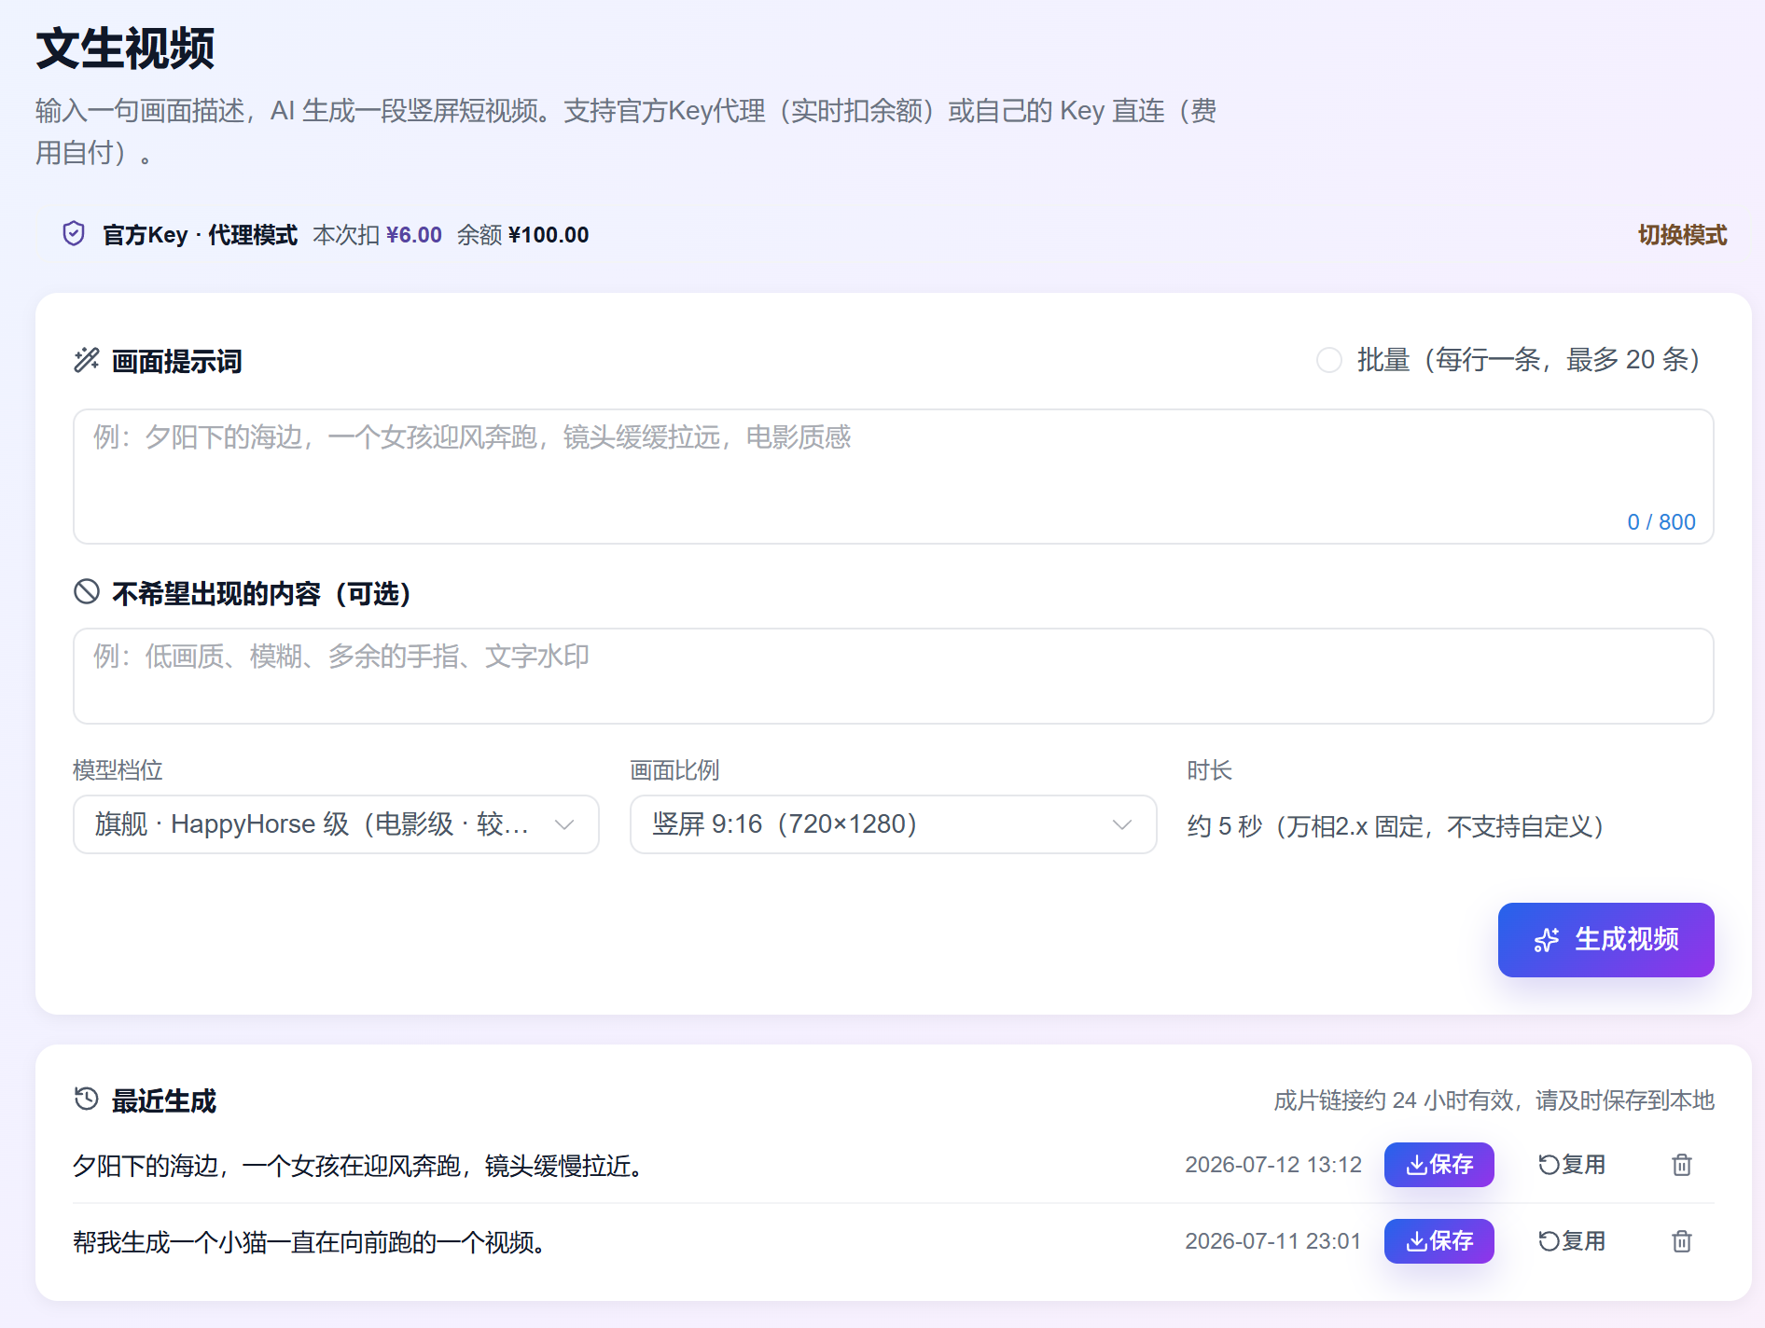
Task: Enable the 批量 batch mode radio button
Action: click(x=1329, y=360)
